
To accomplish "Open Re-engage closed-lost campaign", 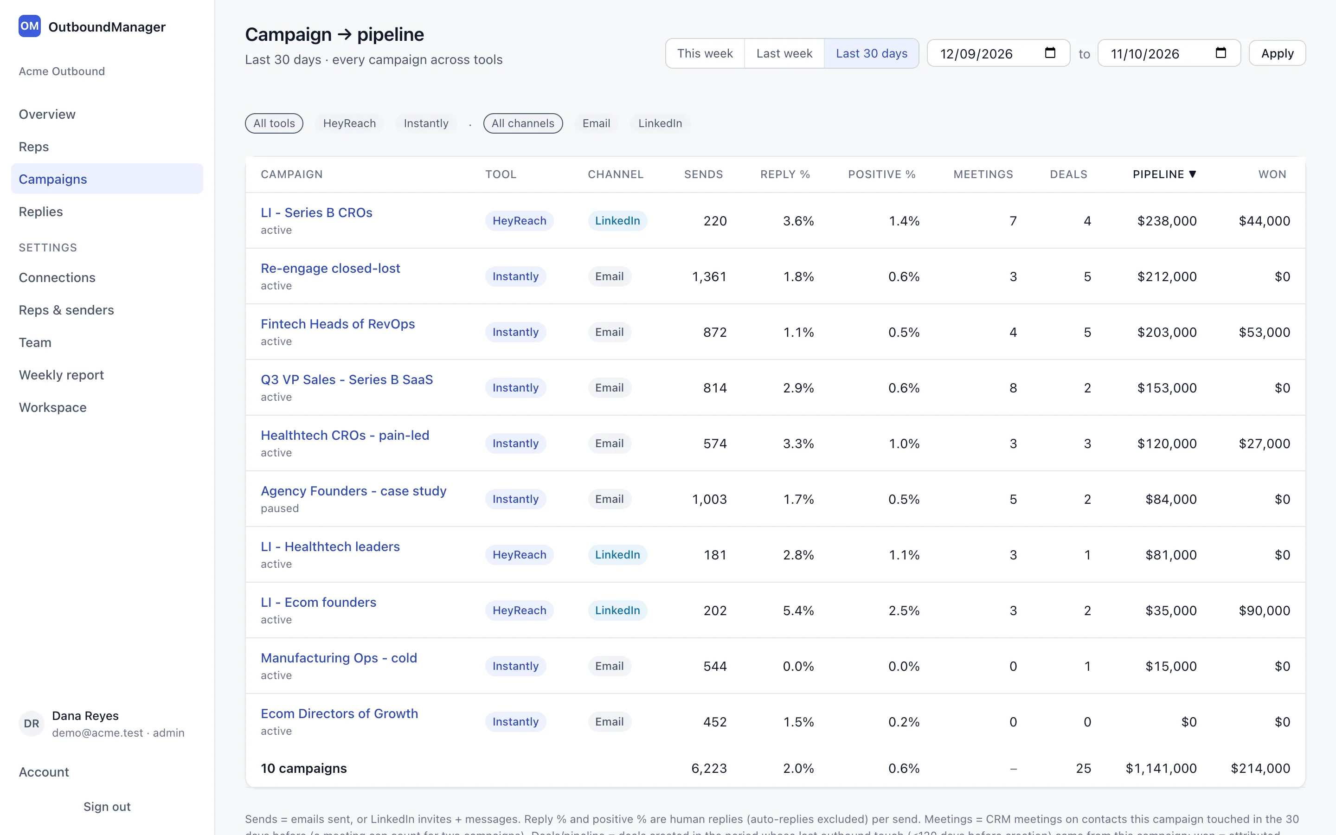I will (330, 269).
